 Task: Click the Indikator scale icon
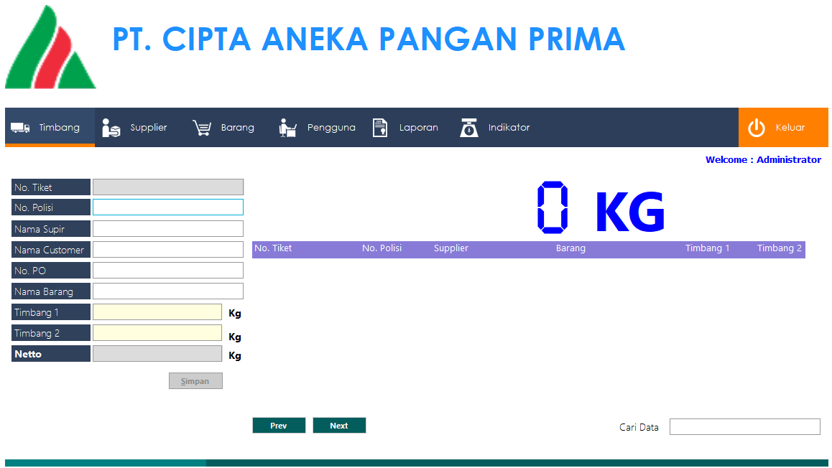[x=469, y=128]
